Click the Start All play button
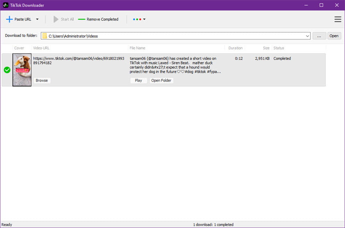The height and width of the screenshot is (228, 345). 64,19
